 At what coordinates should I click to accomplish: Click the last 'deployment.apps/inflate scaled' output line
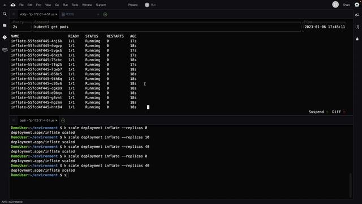pos(43,171)
